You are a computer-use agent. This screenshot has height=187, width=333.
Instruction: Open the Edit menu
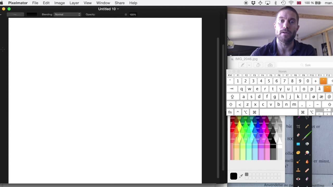pos(46,3)
